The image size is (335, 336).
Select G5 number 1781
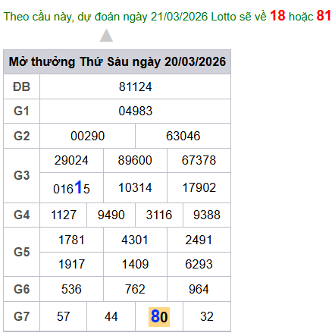(x=71, y=240)
